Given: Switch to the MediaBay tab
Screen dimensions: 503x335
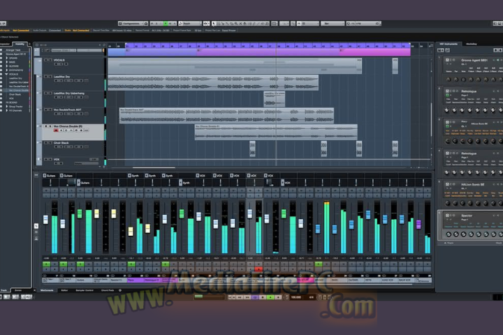Looking at the screenshot, I should coord(472,44).
